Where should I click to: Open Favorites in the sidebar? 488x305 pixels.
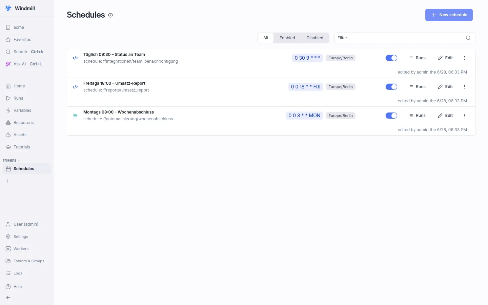pos(27,40)
